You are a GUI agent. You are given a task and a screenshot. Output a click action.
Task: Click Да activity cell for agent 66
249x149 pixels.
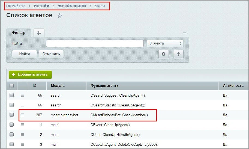pos(225,105)
